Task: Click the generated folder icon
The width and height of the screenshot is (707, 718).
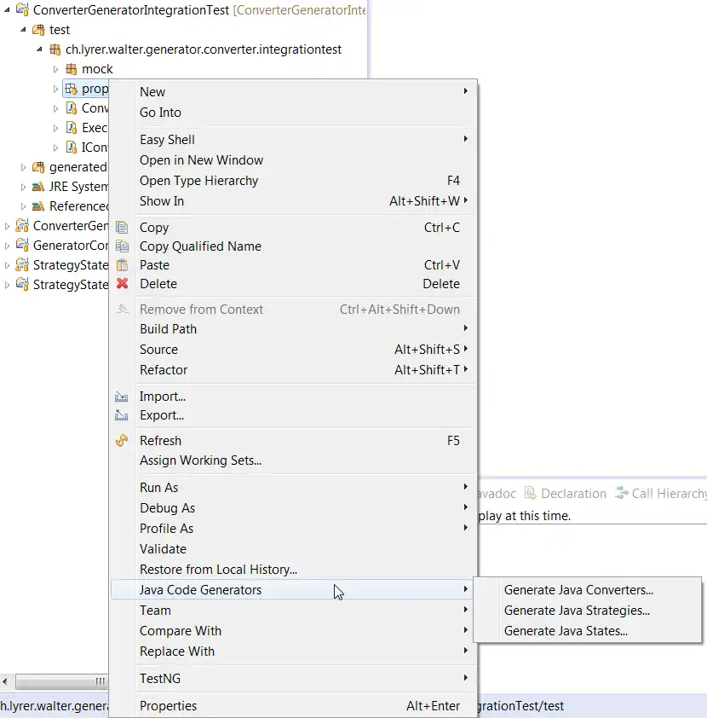Action: tap(38, 167)
